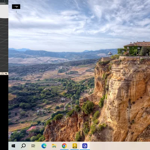Select the label under the desktop shortcut
This screenshot has height=150, width=150.
point(16,12)
